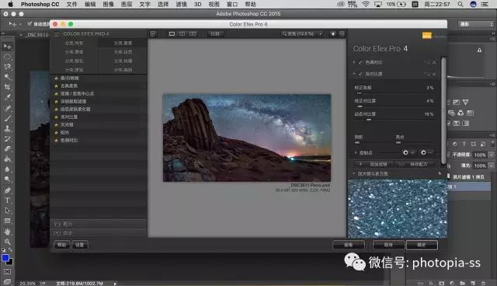
Task: Expand the 色调对比 filter settings
Action: pos(354,62)
